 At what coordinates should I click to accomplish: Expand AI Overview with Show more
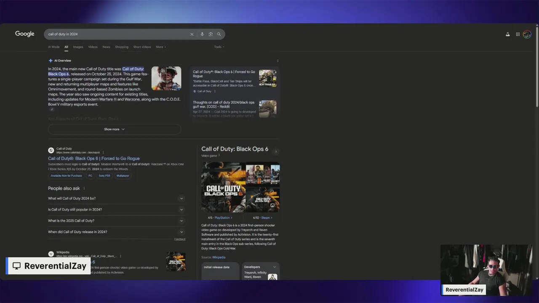115,129
